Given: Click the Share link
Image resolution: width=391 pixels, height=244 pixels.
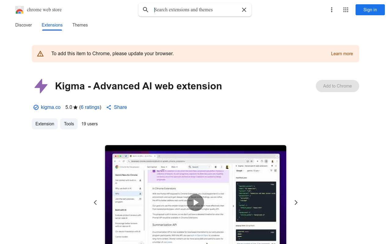Looking at the screenshot, I should (x=116, y=107).
